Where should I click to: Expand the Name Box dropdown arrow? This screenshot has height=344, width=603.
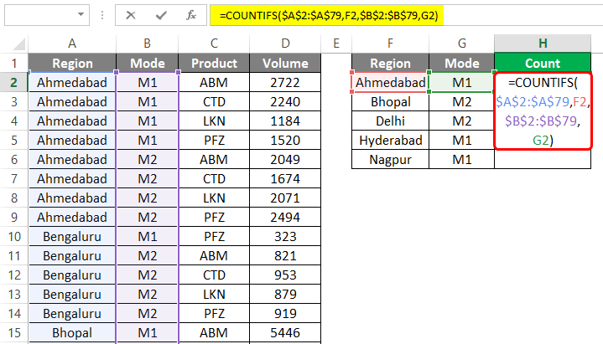pyautogui.click(x=80, y=15)
